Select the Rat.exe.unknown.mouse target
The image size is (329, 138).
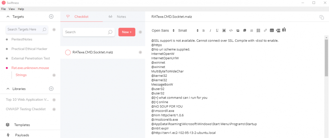30,68
